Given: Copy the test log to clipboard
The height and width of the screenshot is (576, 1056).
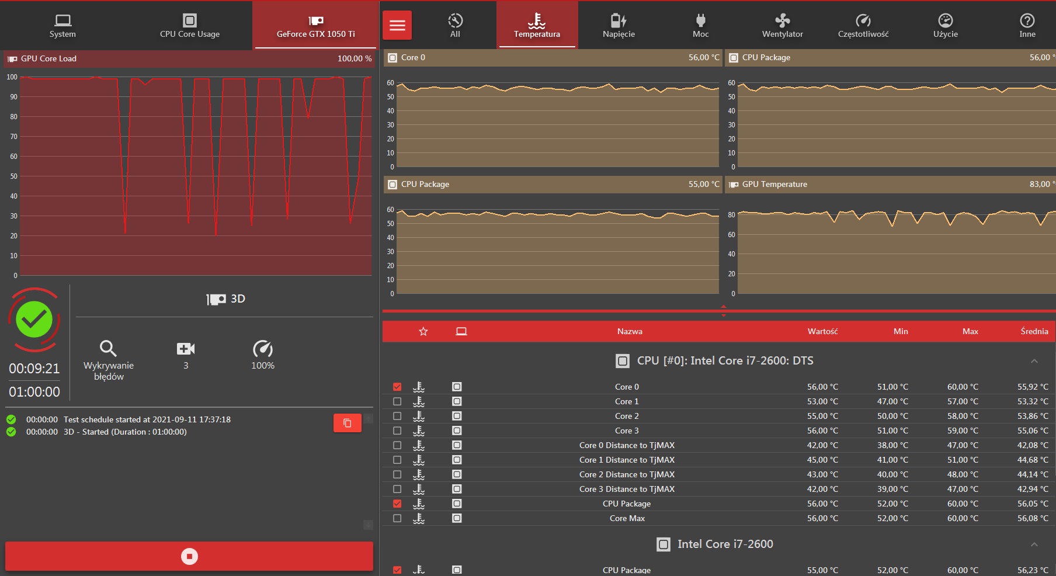Looking at the screenshot, I should pyautogui.click(x=348, y=423).
